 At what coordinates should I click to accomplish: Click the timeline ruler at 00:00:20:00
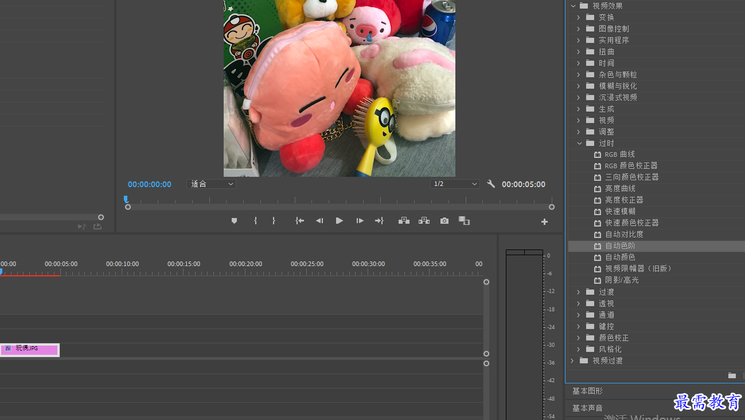click(245, 264)
